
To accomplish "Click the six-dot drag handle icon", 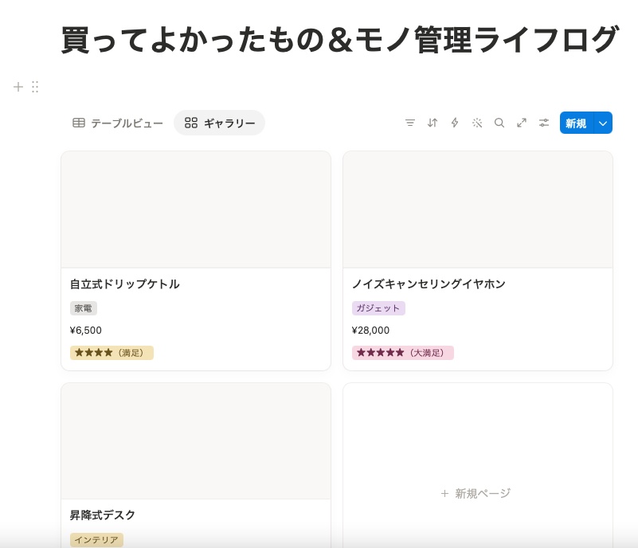I will pos(35,87).
